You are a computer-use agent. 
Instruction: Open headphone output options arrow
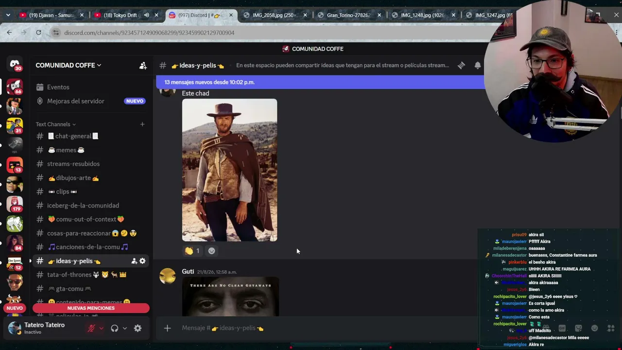tap(124, 328)
